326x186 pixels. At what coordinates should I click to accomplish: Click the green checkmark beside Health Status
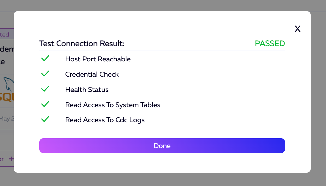pyautogui.click(x=45, y=89)
